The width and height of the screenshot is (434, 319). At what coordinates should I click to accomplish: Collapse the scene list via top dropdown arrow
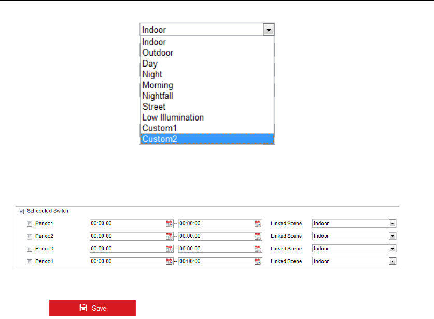(269, 30)
